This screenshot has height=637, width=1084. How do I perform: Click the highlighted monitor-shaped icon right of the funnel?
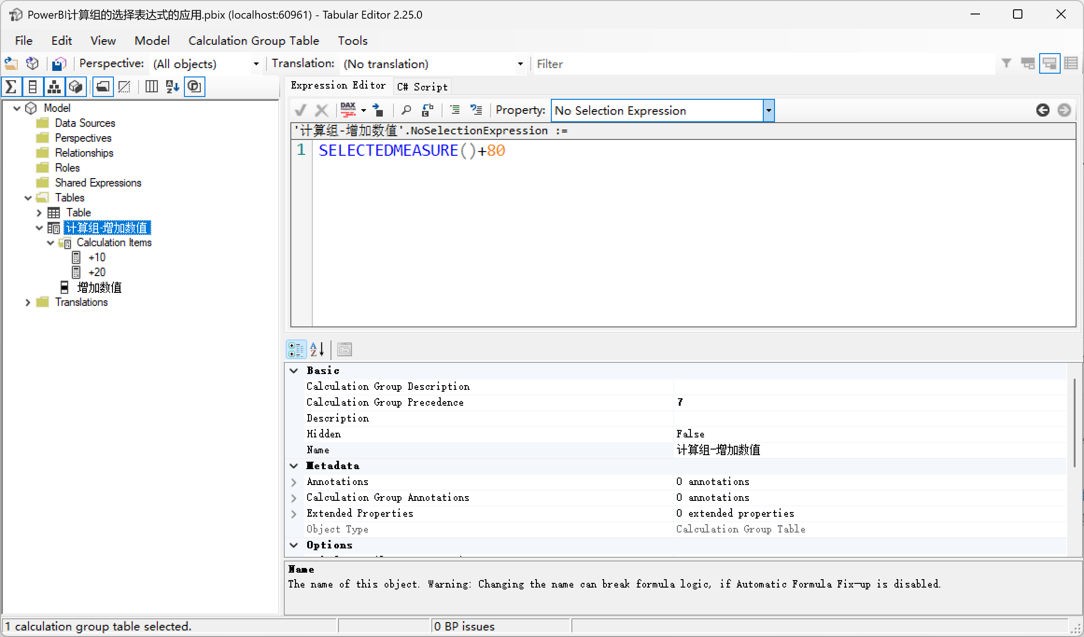pyautogui.click(x=1049, y=63)
